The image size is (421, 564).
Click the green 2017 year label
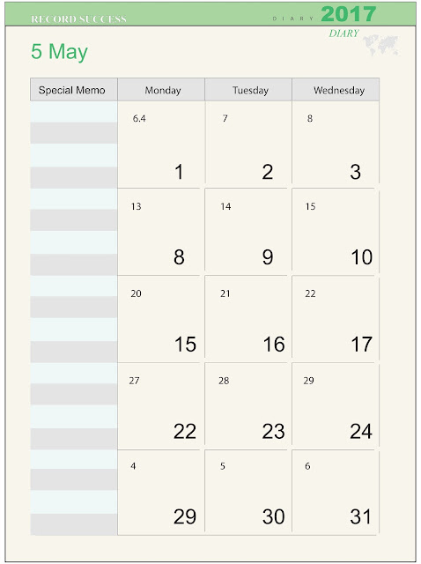(x=349, y=14)
